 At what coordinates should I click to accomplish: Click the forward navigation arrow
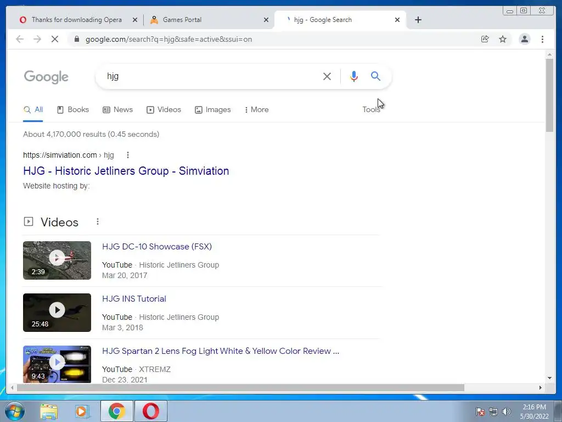coord(37,39)
